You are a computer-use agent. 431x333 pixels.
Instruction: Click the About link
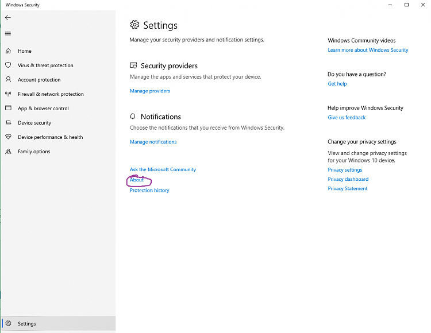(137, 180)
